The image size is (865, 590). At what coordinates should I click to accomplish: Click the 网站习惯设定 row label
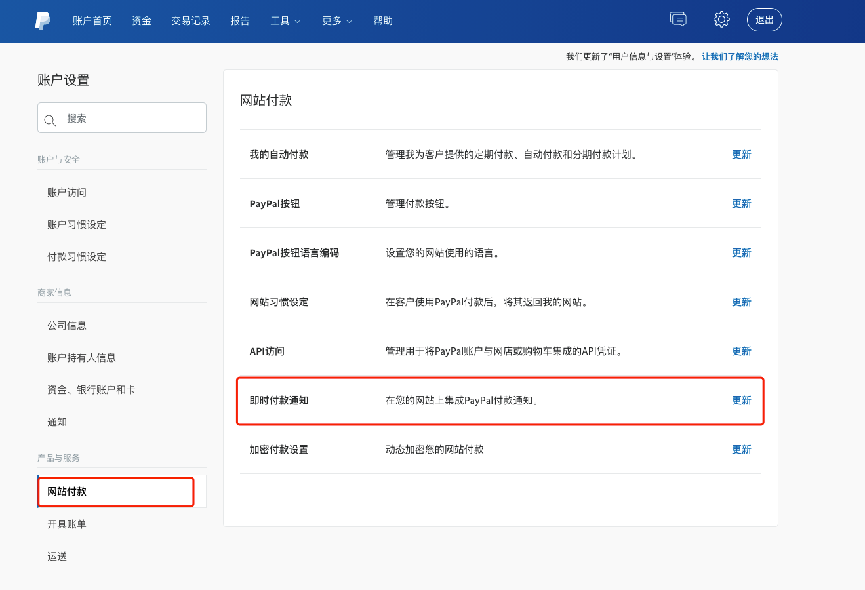(x=279, y=302)
